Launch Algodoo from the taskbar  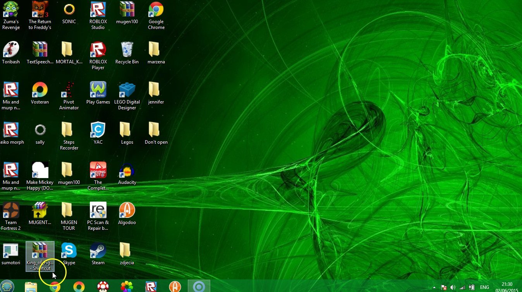[175, 286]
